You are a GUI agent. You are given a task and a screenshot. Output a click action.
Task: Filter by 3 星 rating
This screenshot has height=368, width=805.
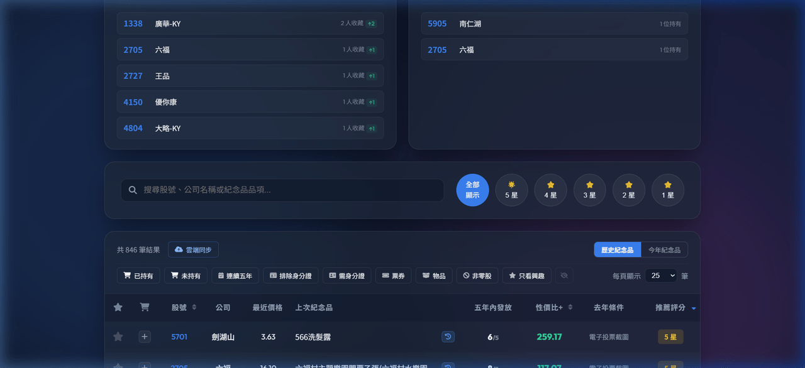[589, 190]
